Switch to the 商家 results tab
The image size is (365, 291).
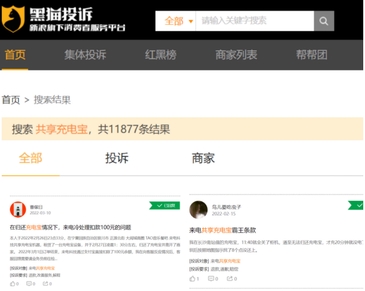[203, 158]
